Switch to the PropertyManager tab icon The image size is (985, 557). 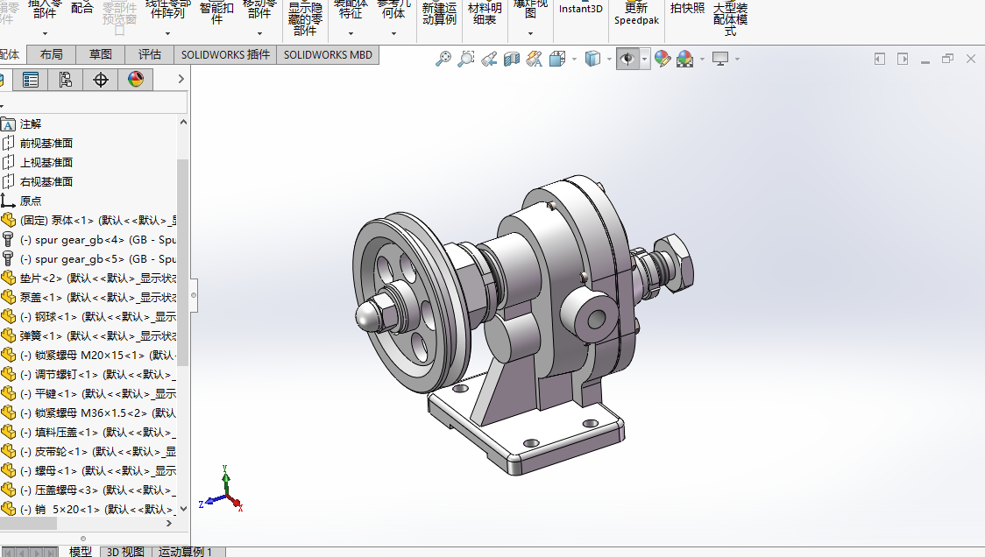(30, 80)
